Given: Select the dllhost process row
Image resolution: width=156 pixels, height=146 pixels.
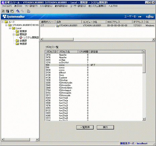Looking at the screenshot, I should click(x=94, y=72).
